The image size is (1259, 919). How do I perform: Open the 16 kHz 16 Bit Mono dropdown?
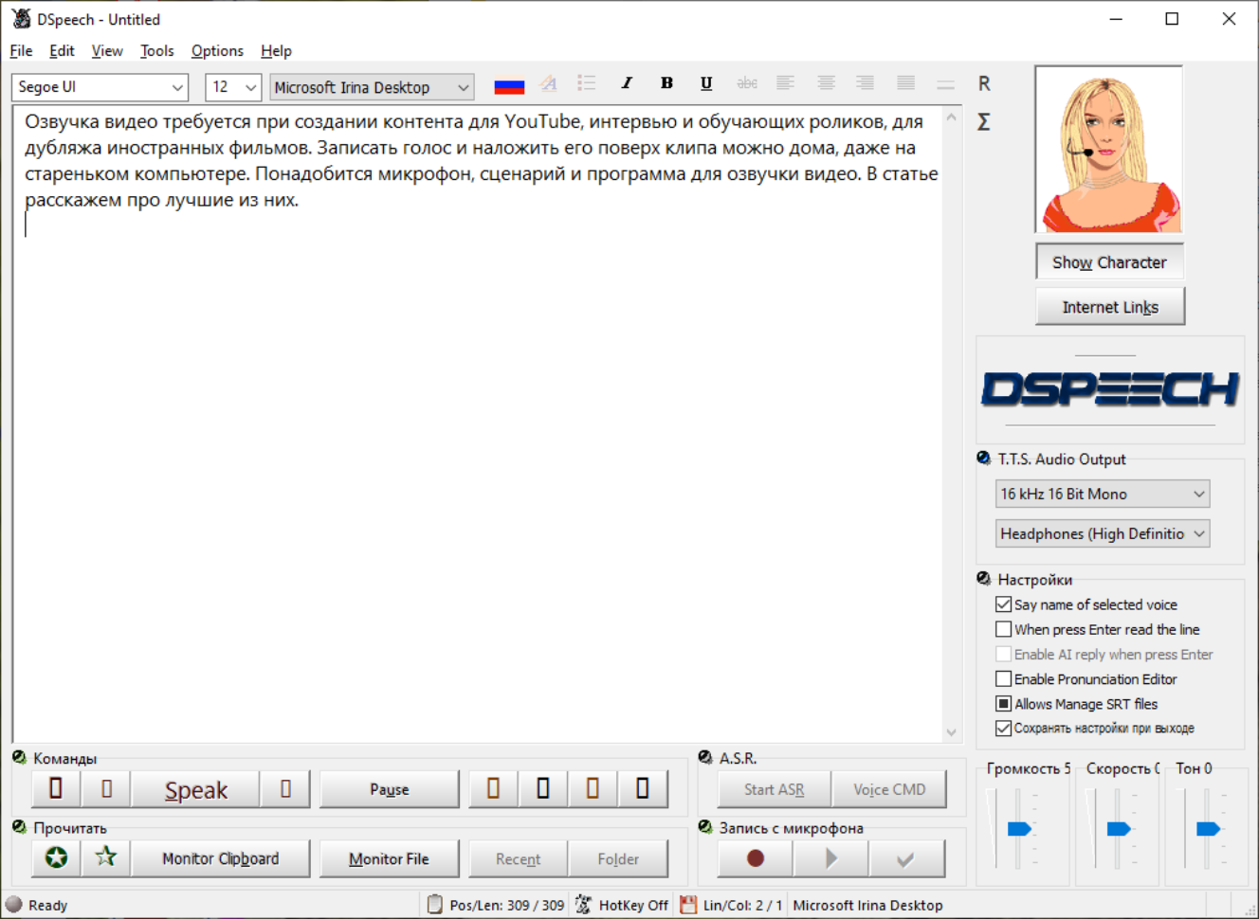tap(1103, 494)
